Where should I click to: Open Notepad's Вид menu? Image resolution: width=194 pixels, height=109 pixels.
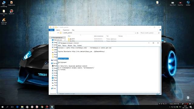75,45
